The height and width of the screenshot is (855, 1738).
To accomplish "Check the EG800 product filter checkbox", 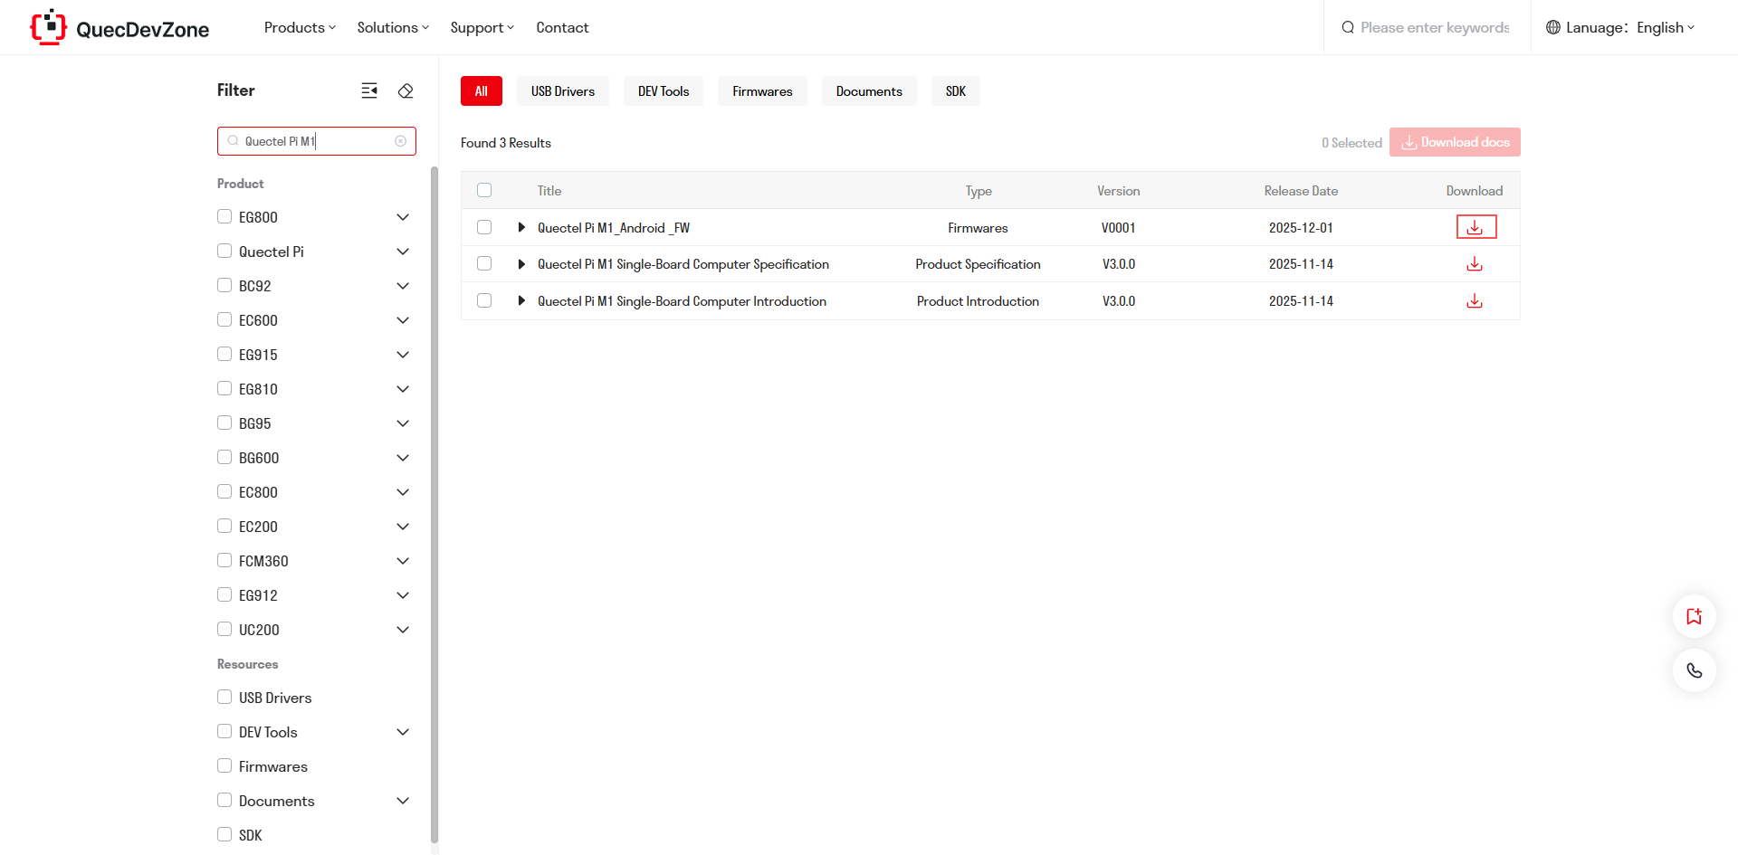I will 224,216.
